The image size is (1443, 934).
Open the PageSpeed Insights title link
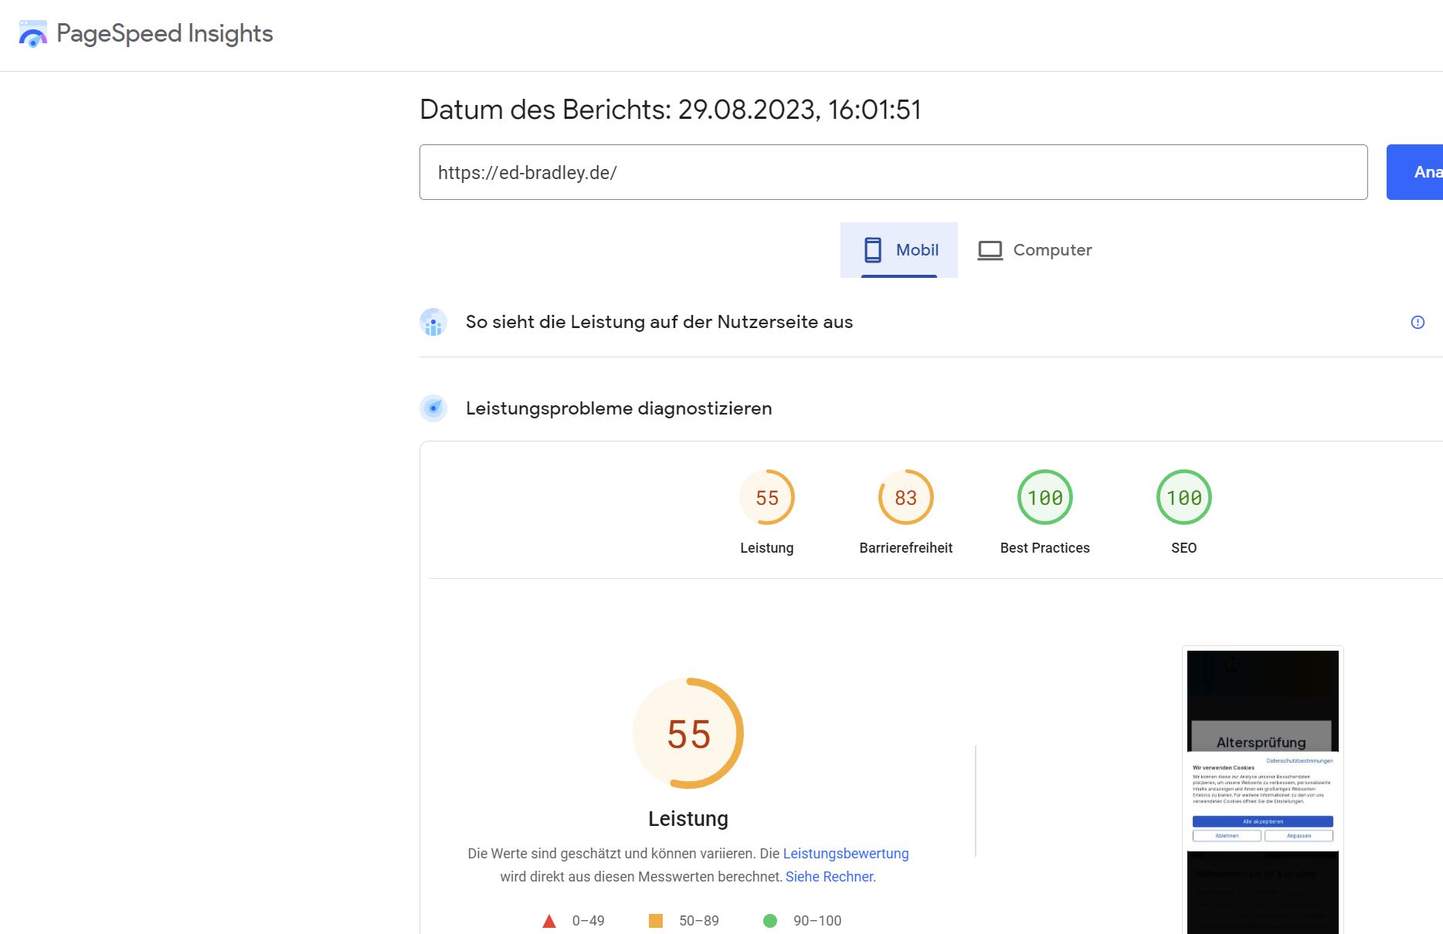[165, 33]
